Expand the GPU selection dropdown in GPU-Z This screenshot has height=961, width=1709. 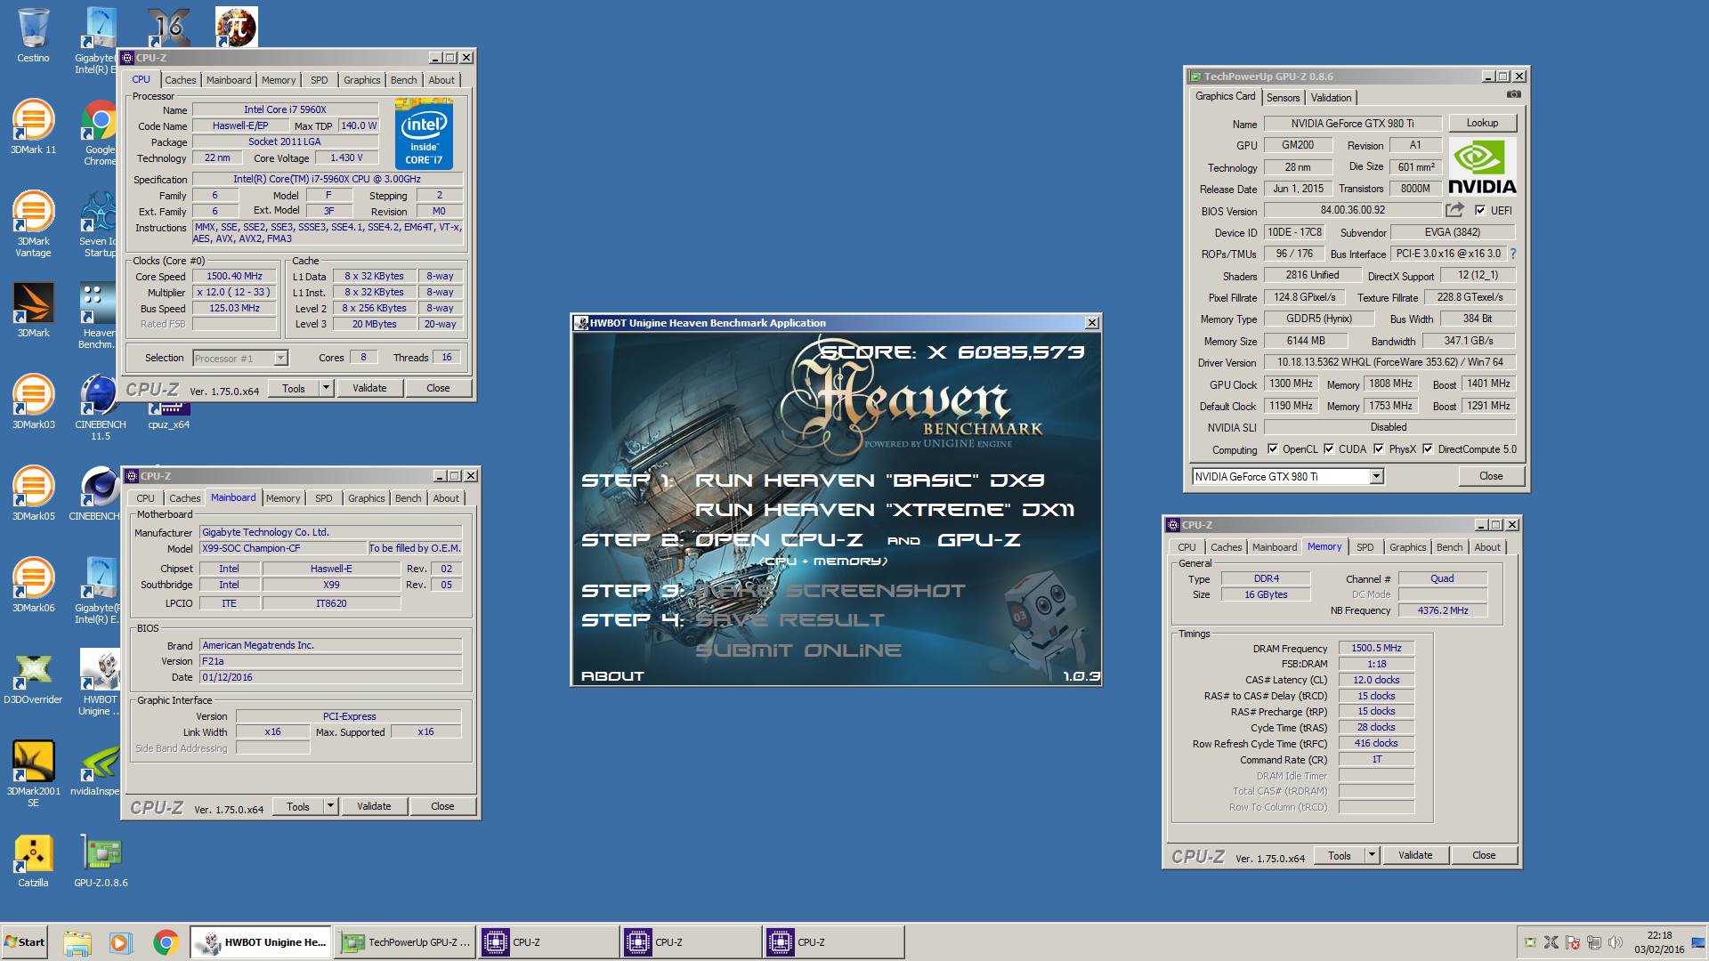pyautogui.click(x=1376, y=477)
